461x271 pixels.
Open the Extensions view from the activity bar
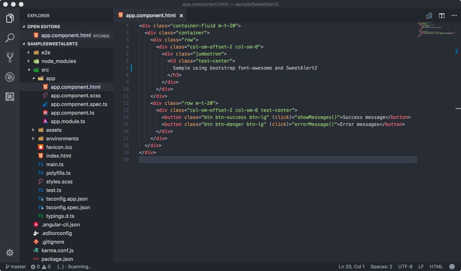click(x=10, y=96)
